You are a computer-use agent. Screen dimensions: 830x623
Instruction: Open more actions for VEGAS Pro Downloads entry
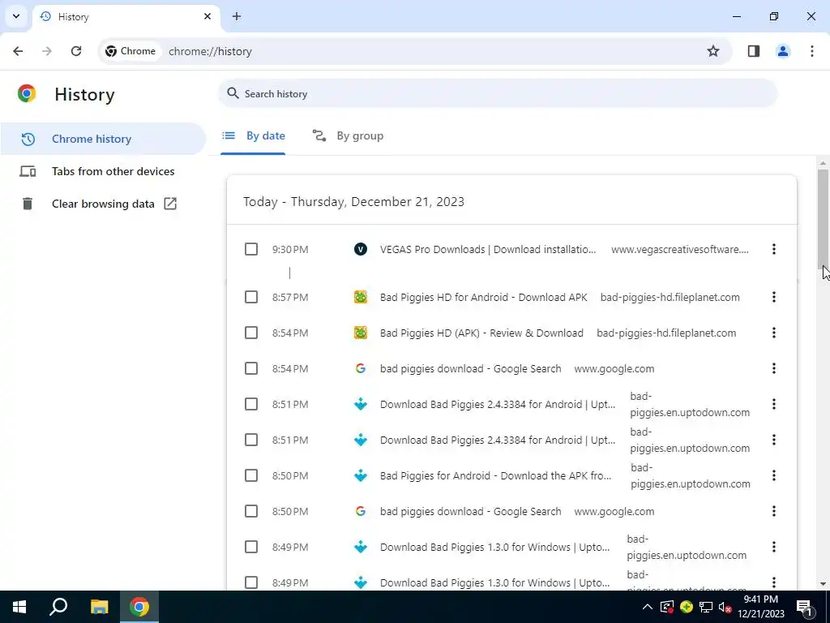774,249
